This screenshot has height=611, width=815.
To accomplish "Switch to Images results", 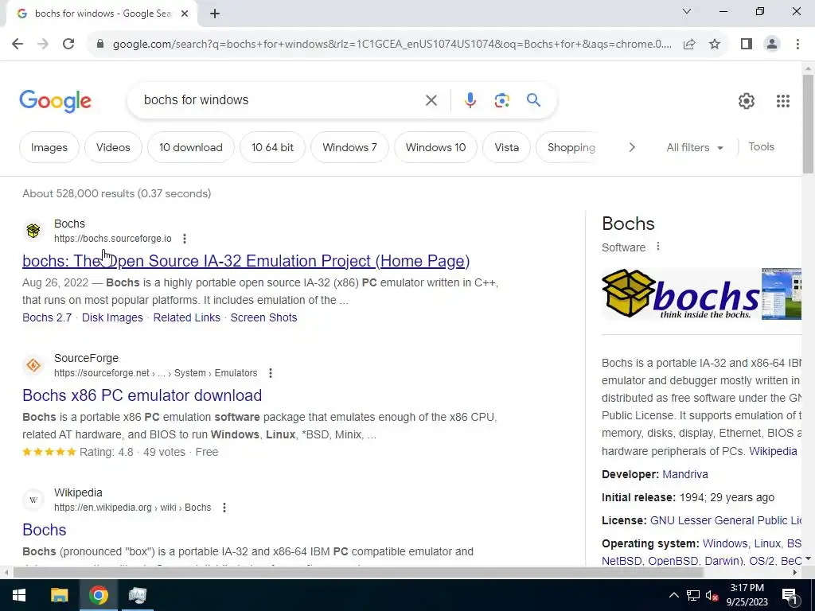I will pos(49,147).
